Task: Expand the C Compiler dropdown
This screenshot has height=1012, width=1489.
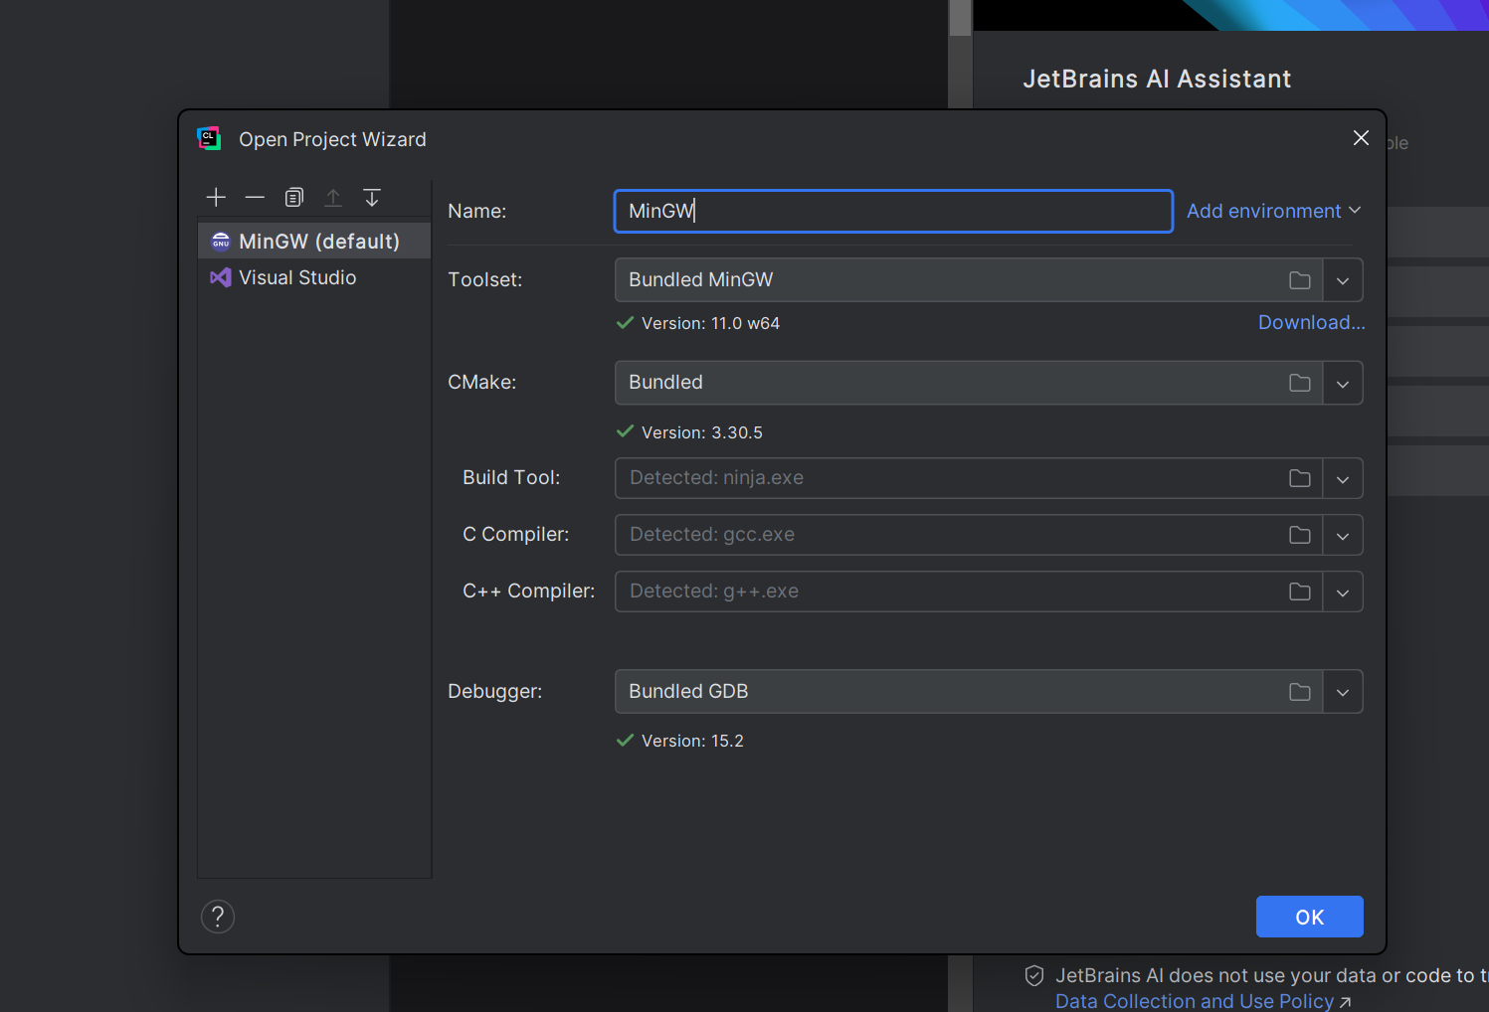Action: click(1343, 535)
